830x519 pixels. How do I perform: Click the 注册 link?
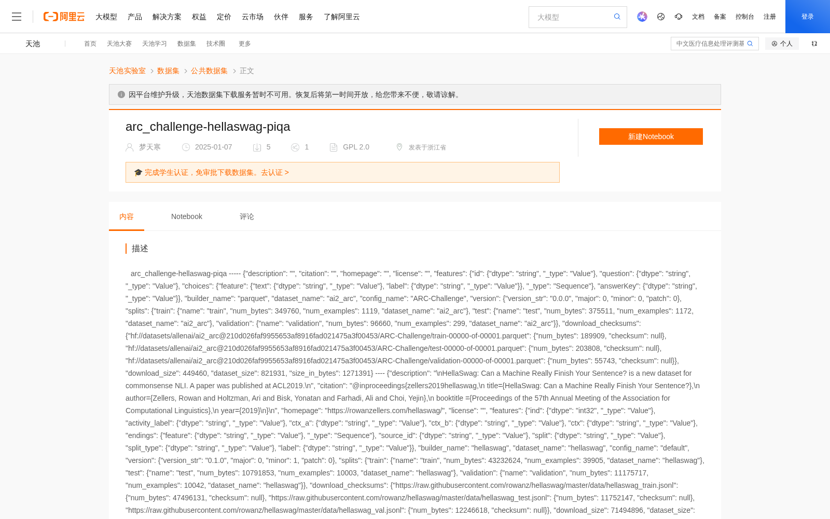(770, 17)
